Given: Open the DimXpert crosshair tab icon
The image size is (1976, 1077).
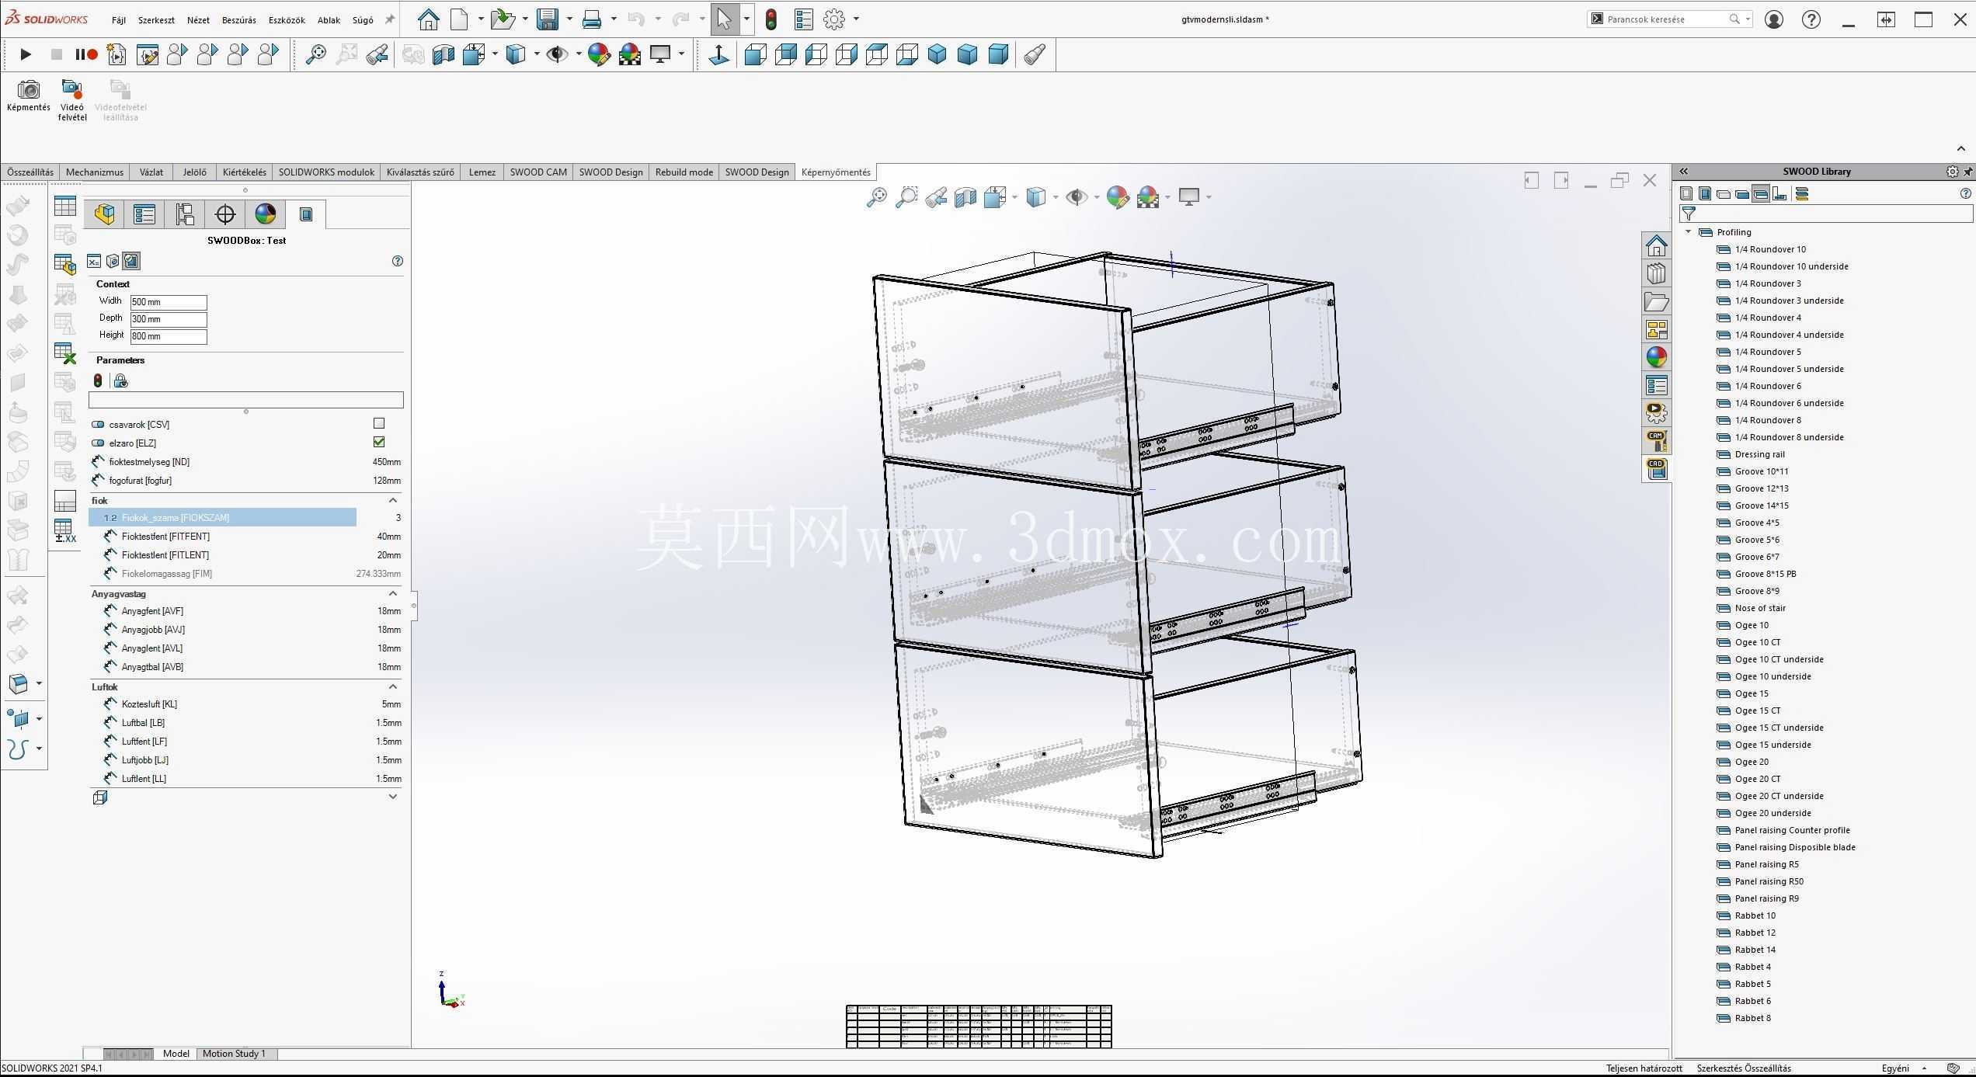Looking at the screenshot, I should (x=225, y=214).
